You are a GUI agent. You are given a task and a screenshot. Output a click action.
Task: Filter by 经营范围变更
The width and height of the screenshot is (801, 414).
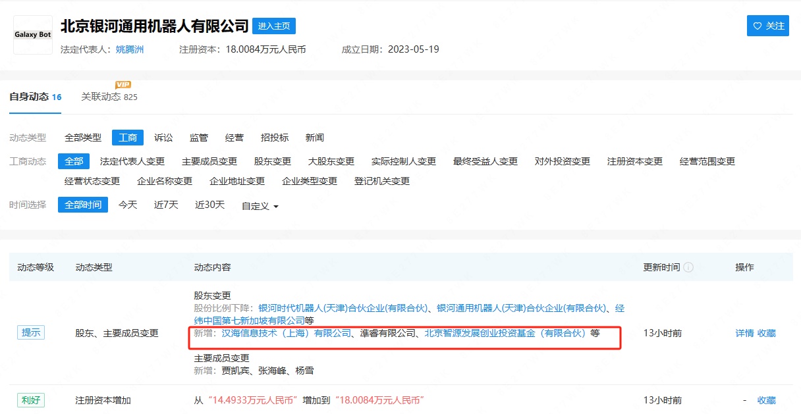[x=707, y=161]
